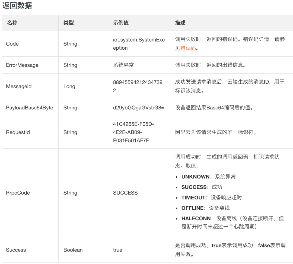Click String type in RrpcCode row
This screenshot has width=293, height=264.
70,193
